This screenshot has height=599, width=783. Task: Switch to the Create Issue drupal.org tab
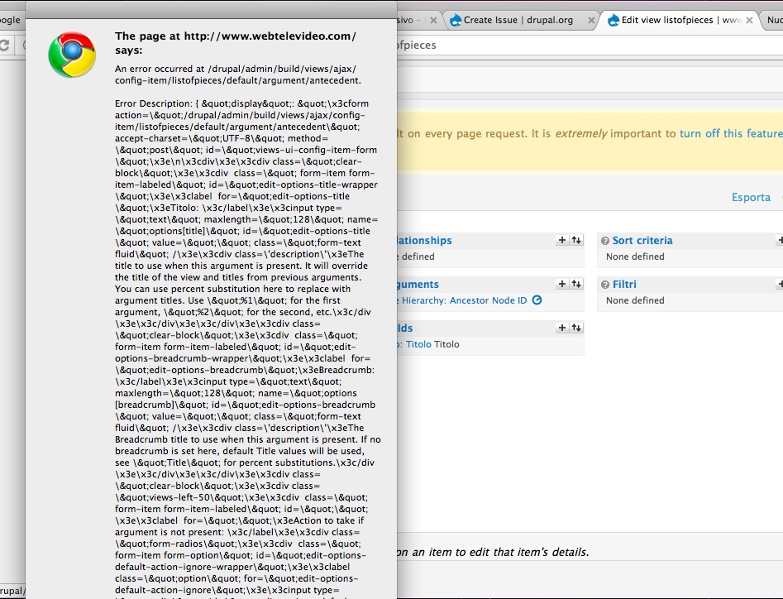[518, 20]
